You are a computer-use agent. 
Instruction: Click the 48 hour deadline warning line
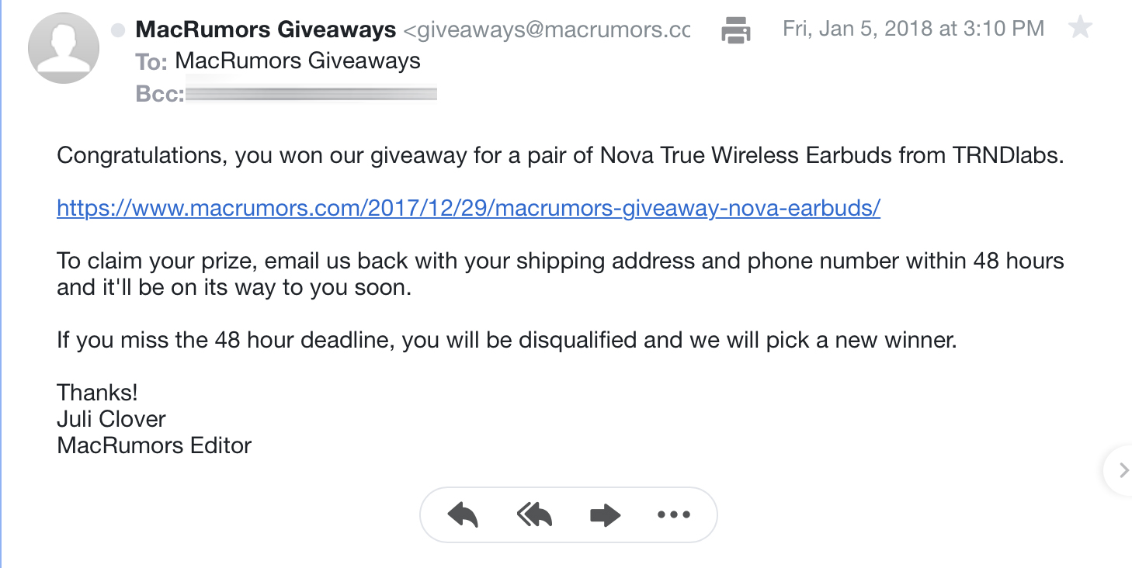pyautogui.click(x=507, y=340)
